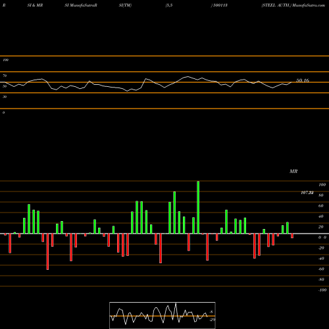Click the '(5,5' parameter text
Viewport: 329px width, 329px height.
(x=169, y=5)
